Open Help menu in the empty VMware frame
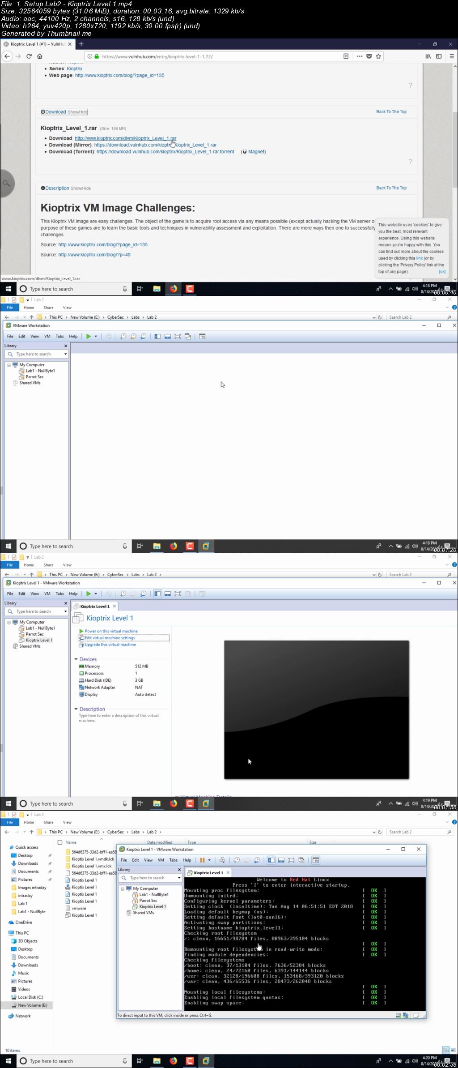458x1068 pixels. coord(73,336)
